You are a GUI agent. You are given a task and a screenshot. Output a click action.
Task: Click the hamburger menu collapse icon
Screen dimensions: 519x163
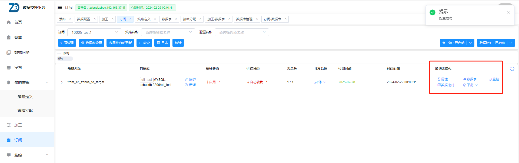[60, 8]
